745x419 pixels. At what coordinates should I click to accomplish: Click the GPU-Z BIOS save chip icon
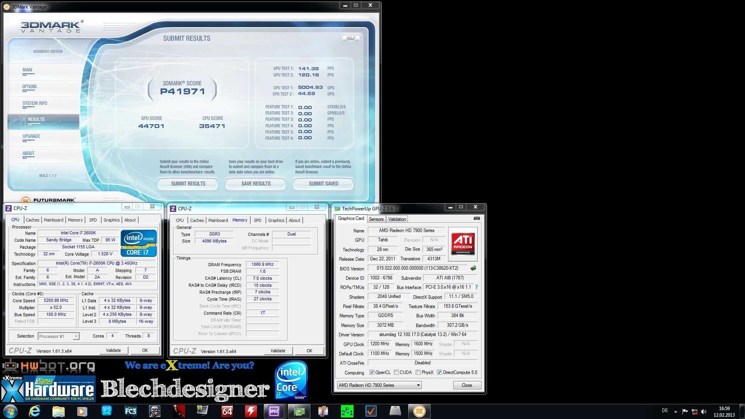point(473,268)
